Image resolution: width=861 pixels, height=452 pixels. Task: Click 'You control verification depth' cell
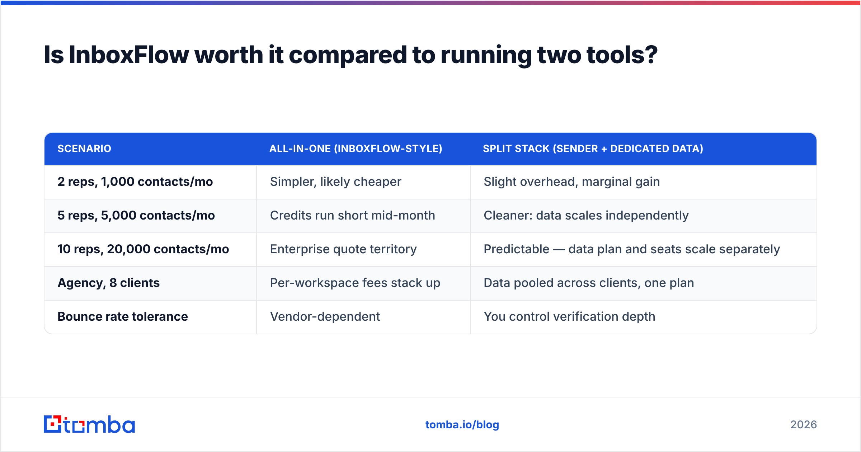pos(643,317)
